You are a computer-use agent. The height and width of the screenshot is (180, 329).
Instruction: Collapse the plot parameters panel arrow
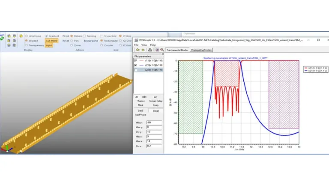click(162, 54)
